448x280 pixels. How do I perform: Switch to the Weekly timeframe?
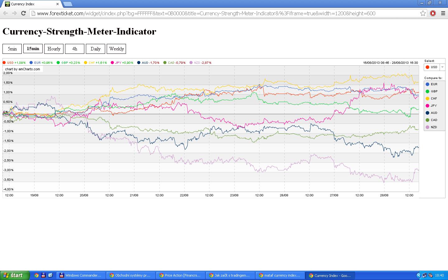coord(116,49)
